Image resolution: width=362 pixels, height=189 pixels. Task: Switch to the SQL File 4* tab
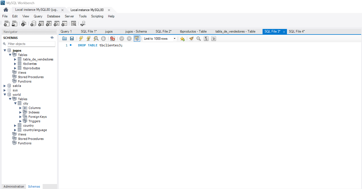[297, 31]
